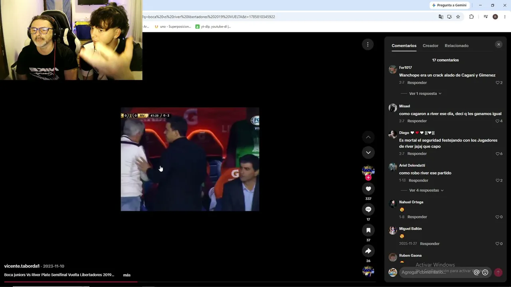Follow creator with the red plus badge
Viewport: 511px width, 287px height.
[368, 177]
